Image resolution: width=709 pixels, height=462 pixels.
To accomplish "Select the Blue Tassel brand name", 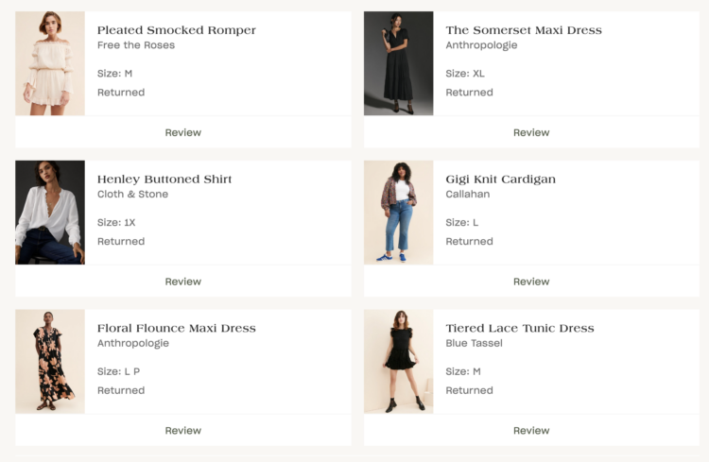I will tap(474, 344).
